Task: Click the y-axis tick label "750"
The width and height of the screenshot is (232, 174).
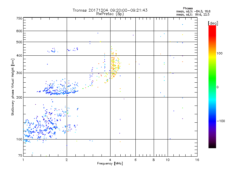Action: pyautogui.click(x=19, y=18)
